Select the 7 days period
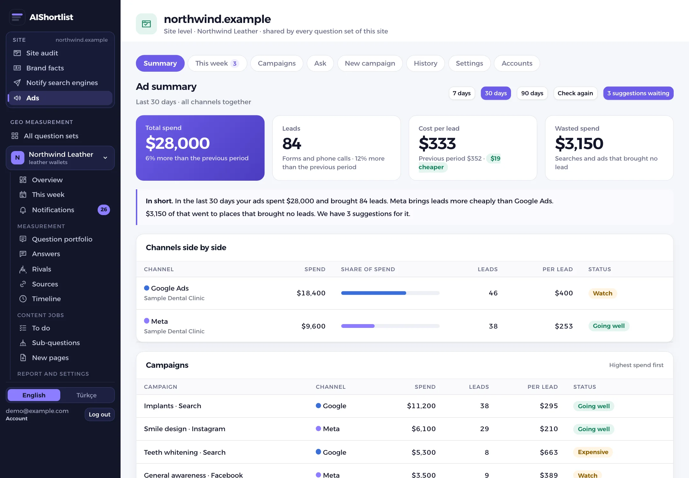The width and height of the screenshot is (689, 478). 462,93
